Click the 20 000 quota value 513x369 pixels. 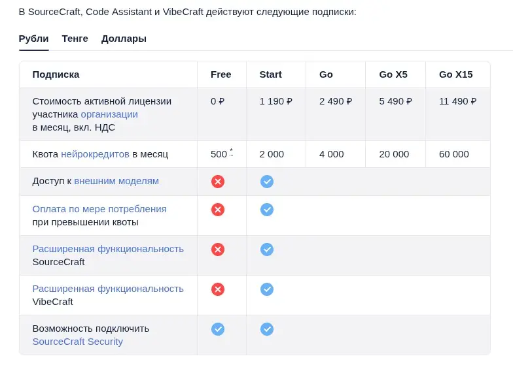pos(394,154)
